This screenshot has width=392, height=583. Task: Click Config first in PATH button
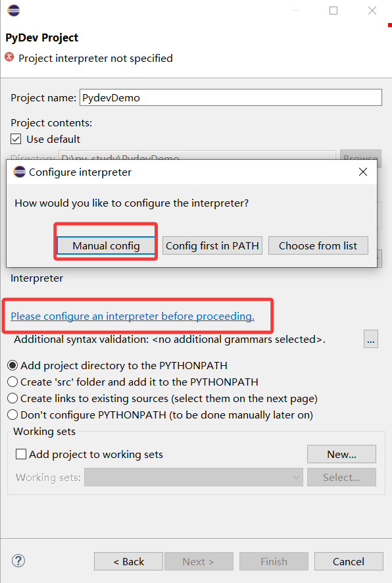pyautogui.click(x=212, y=245)
